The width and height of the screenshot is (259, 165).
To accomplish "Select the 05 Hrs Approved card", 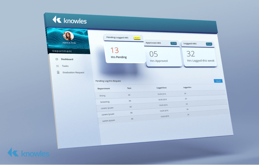I will pos(163,53).
